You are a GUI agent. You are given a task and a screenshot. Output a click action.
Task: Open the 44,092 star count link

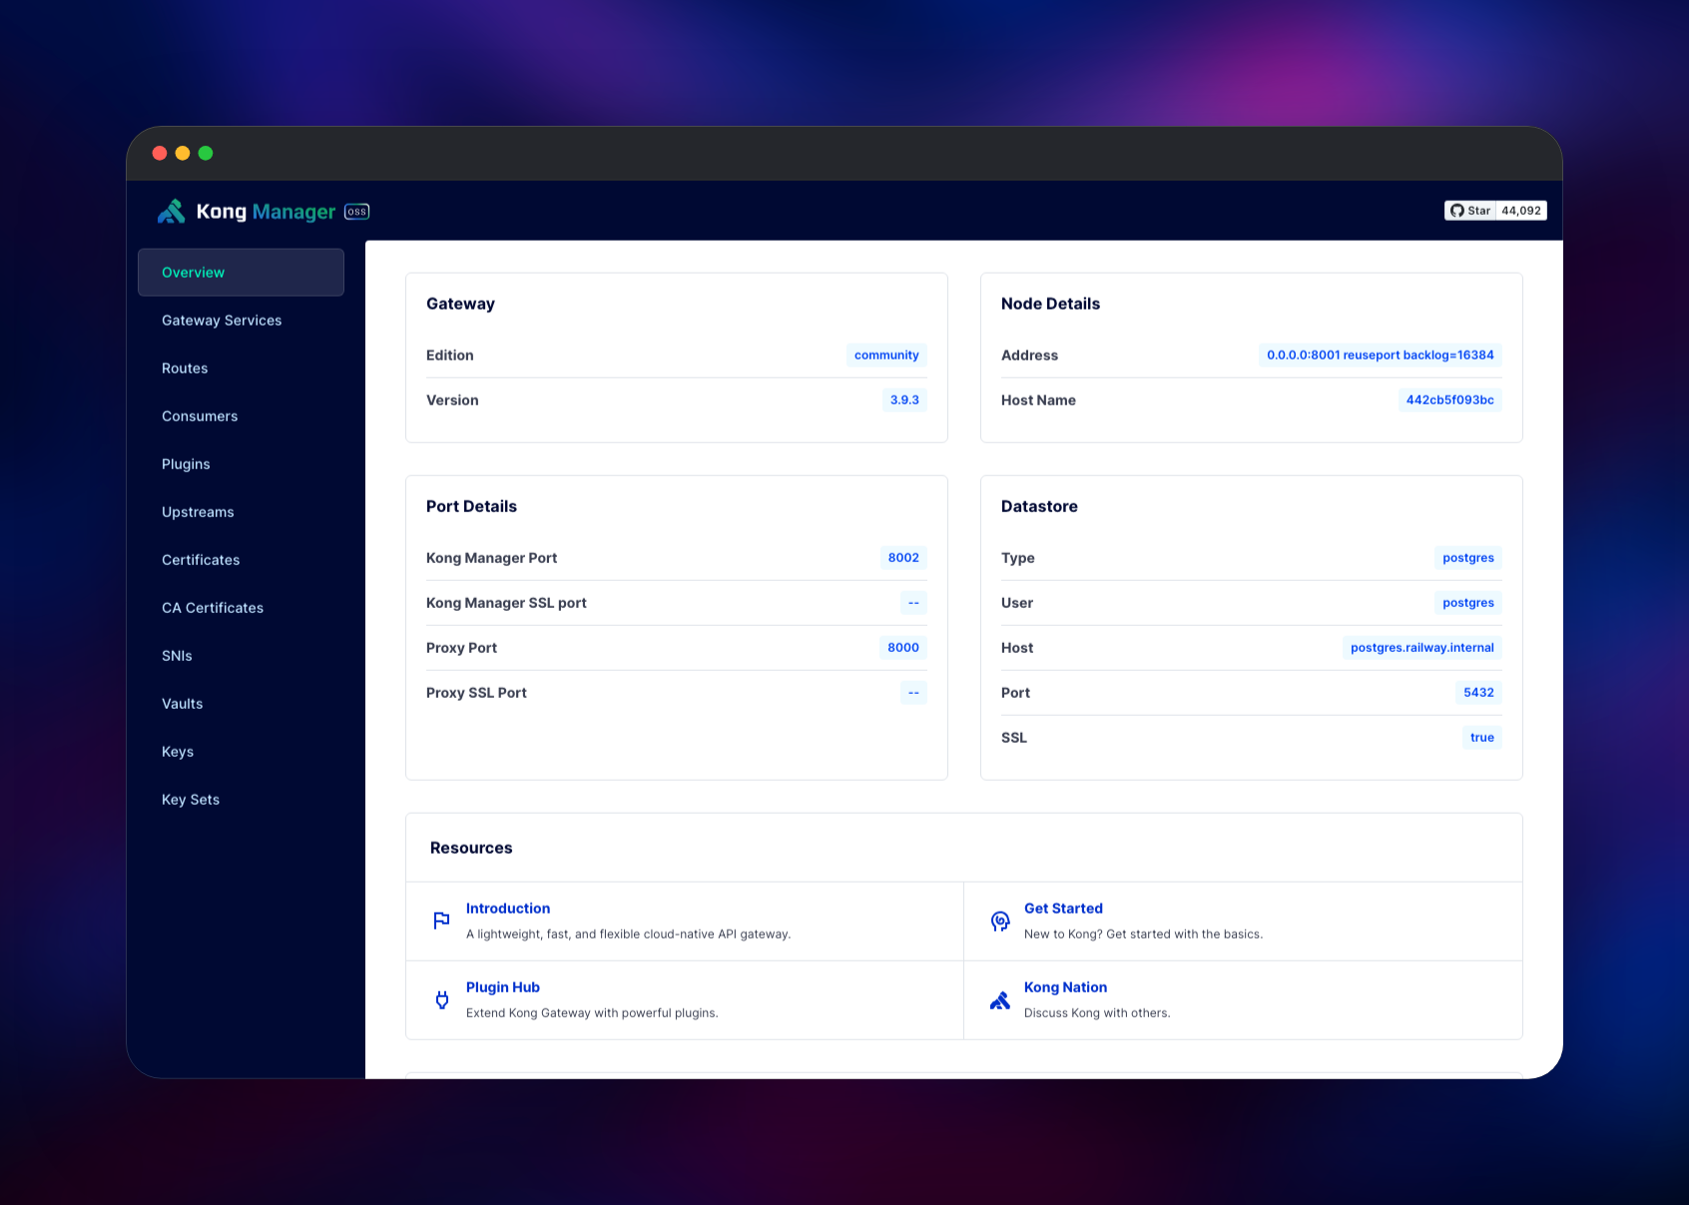(1521, 211)
